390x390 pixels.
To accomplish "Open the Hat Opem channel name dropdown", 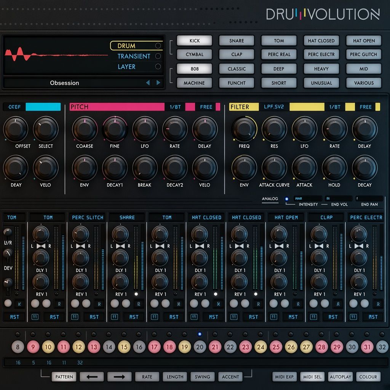I will pyautogui.click(x=286, y=217).
